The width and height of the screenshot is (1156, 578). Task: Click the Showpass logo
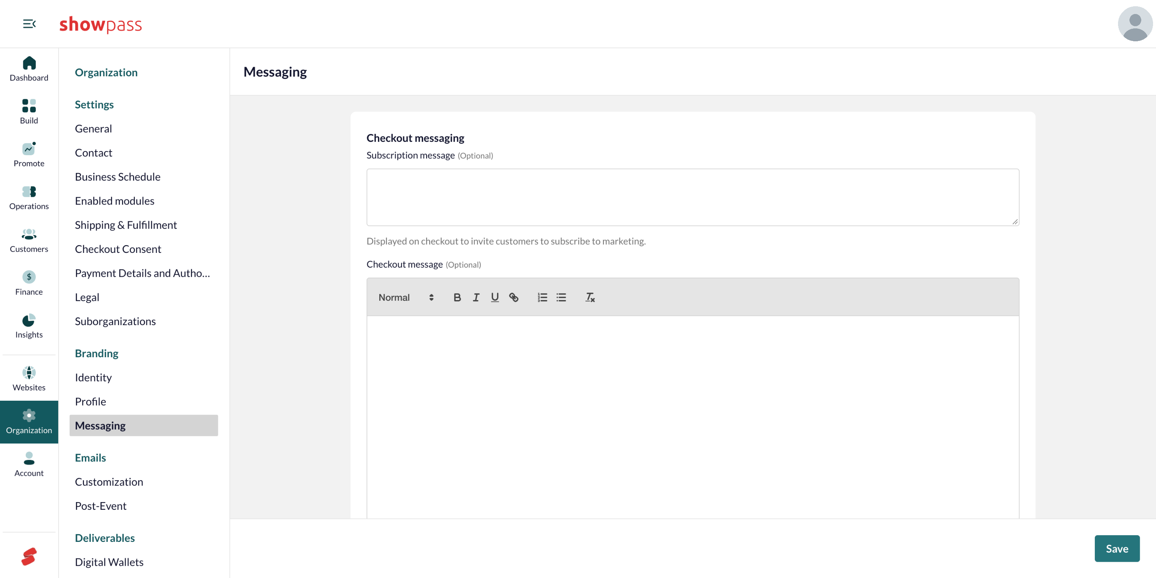101,24
